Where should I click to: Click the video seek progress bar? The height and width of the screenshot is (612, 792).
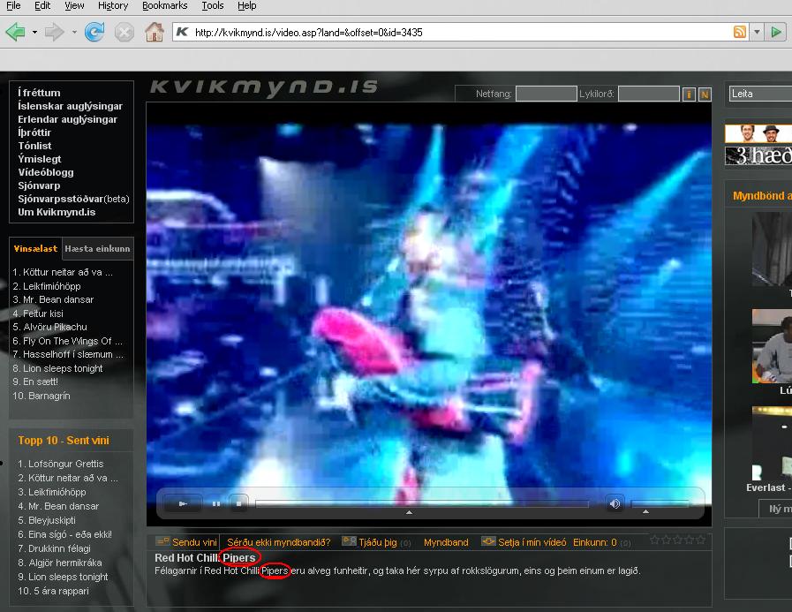tap(422, 503)
